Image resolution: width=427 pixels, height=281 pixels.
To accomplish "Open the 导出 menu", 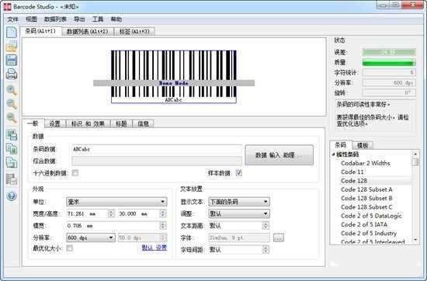I will pos(79,19).
